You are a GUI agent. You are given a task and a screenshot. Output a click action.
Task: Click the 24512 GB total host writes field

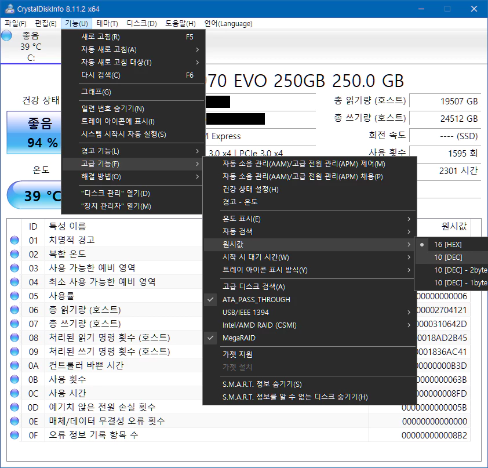pyautogui.click(x=445, y=118)
